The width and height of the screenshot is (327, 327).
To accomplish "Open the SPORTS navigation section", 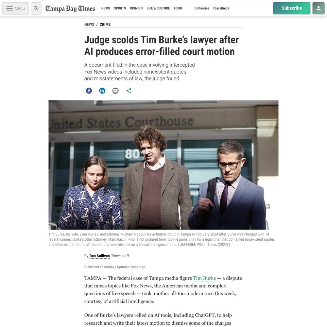I will click(x=120, y=9).
